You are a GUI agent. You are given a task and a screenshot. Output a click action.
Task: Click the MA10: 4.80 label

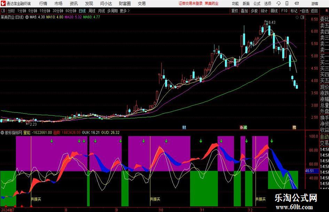[55, 17]
